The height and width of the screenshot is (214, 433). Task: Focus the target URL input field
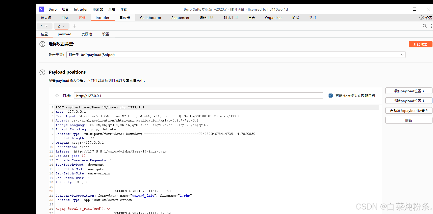click(198, 96)
